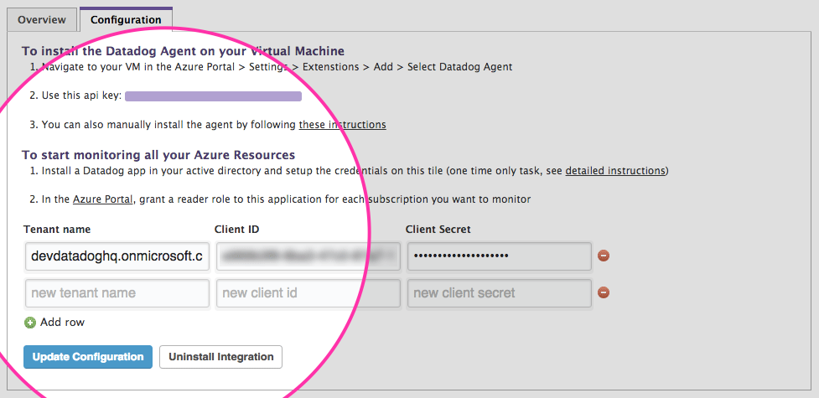Image resolution: width=819 pixels, height=398 pixels.
Task: Click the redacted API key bar
Action: (213, 96)
